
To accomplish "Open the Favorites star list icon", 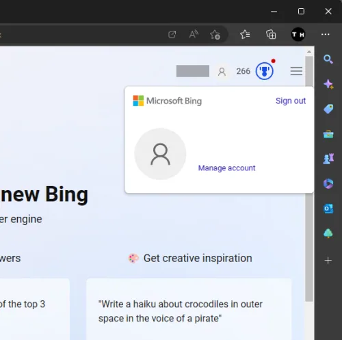I will [245, 34].
